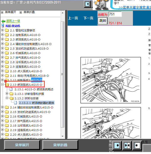The image size is (151, 154).
Task: Select 2.15 发动机防盗系统JL4G15-D
Action: (30, 112)
